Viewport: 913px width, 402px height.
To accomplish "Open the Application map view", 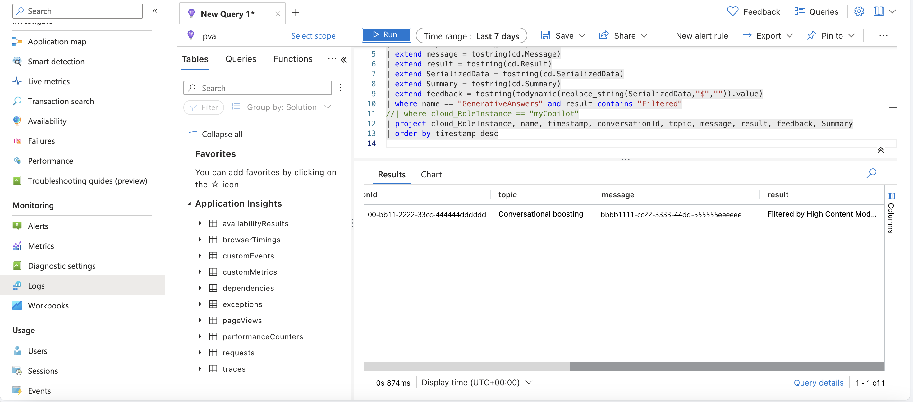I will pyautogui.click(x=57, y=41).
